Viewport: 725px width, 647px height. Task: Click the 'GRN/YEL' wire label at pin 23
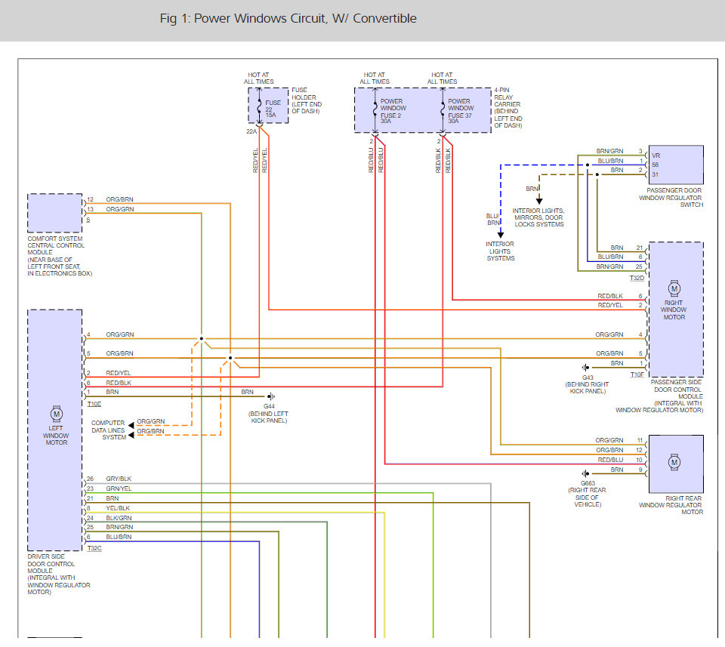click(119, 488)
